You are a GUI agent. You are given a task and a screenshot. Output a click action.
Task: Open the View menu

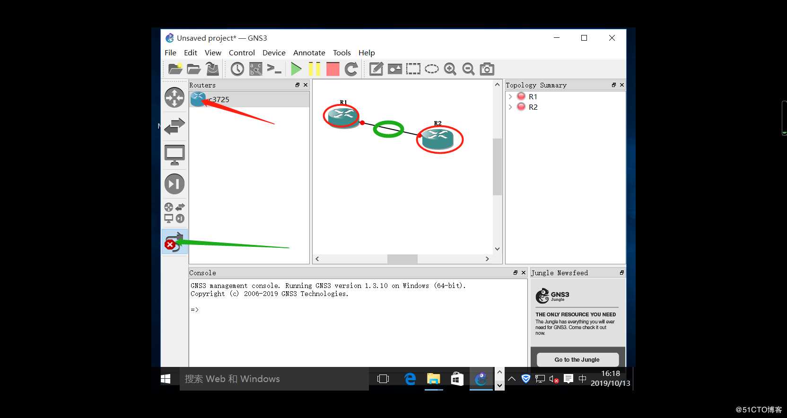[213, 52]
